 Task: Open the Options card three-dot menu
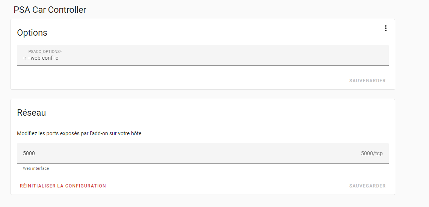pyautogui.click(x=385, y=28)
